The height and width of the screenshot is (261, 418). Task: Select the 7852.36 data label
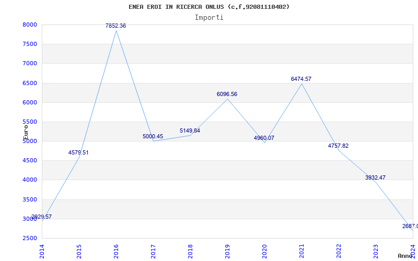coord(115,26)
